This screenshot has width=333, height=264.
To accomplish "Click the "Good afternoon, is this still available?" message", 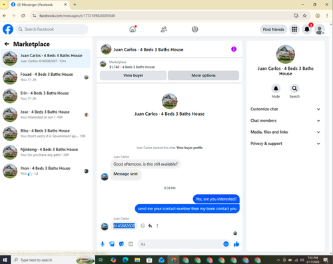I will pyautogui.click(x=145, y=164).
